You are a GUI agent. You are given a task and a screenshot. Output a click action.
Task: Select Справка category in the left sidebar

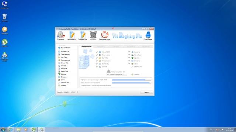tap(62, 77)
